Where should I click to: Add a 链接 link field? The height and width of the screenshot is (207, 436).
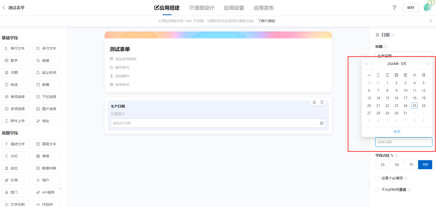click(47, 60)
